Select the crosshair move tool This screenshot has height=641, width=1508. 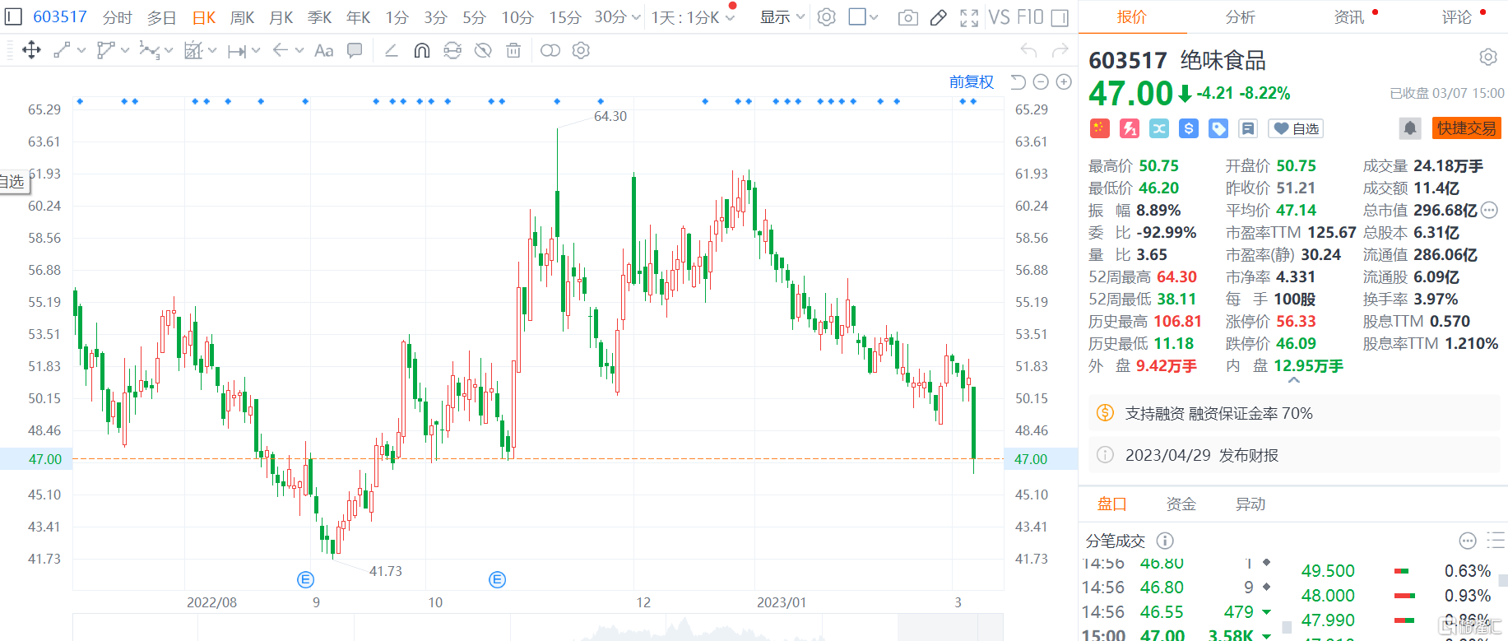coord(31,51)
